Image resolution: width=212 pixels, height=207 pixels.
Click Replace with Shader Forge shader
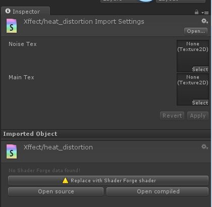(x=108, y=181)
